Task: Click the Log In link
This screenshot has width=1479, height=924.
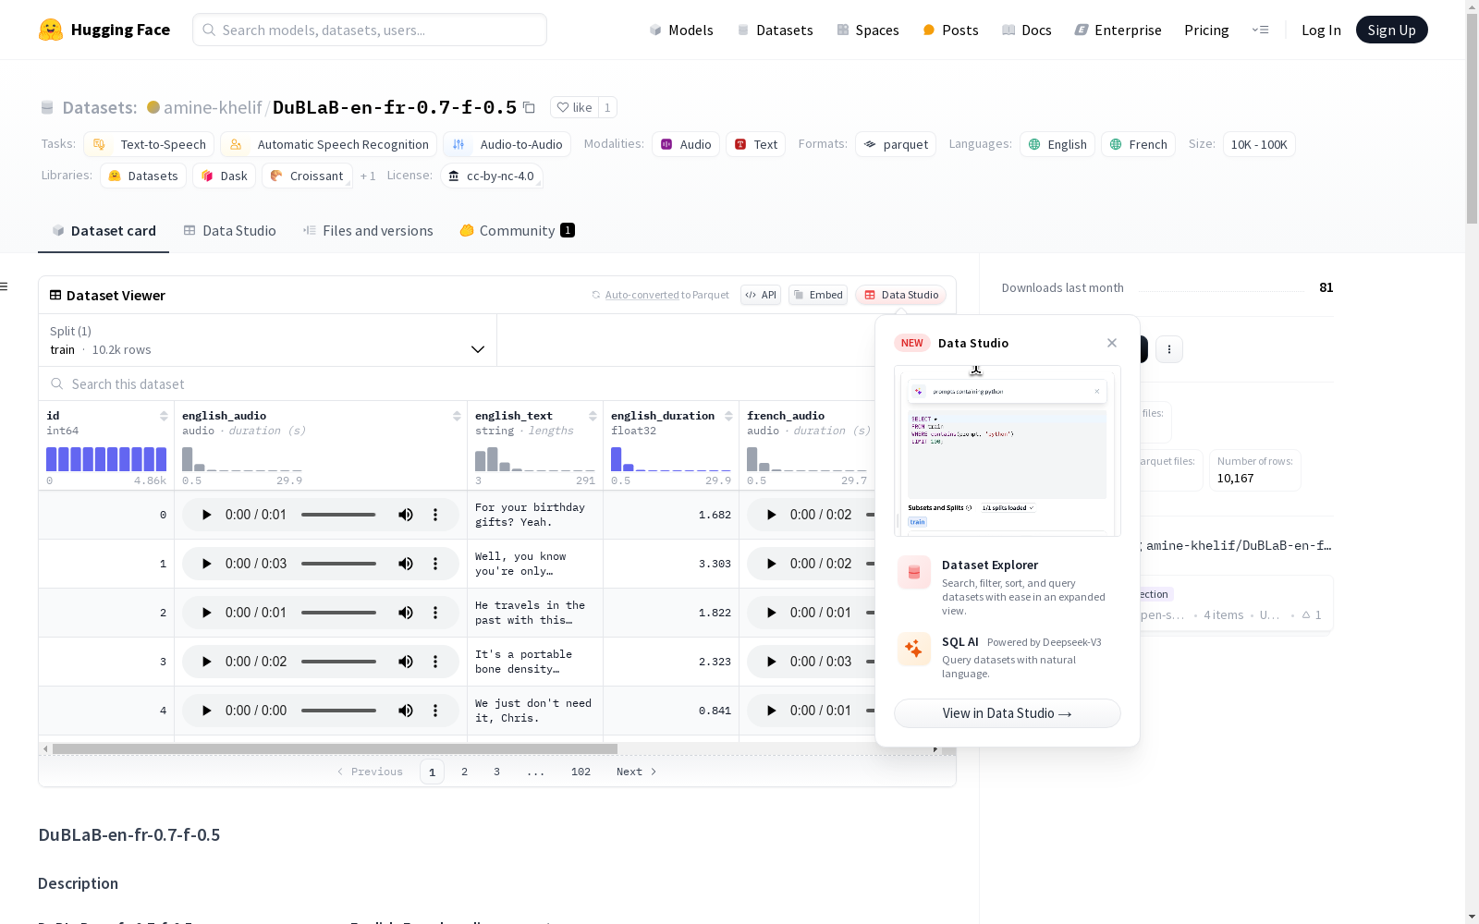Action: pyautogui.click(x=1321, y=30)
